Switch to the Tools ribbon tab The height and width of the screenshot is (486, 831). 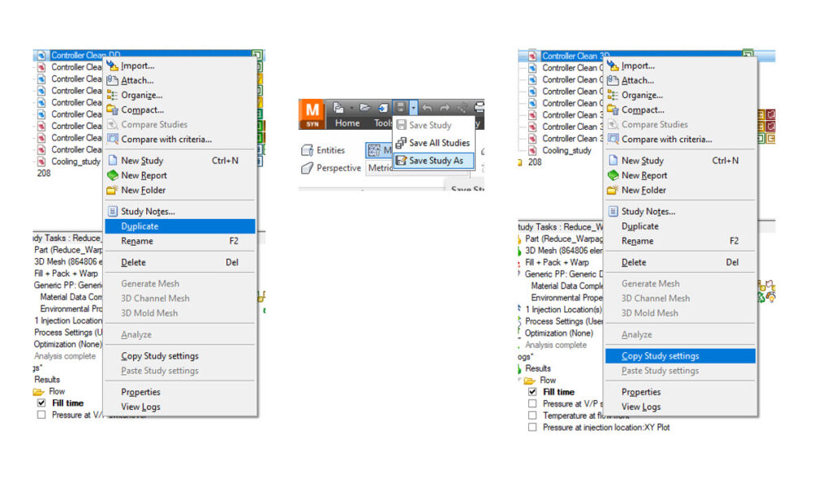tap(383, 123)
